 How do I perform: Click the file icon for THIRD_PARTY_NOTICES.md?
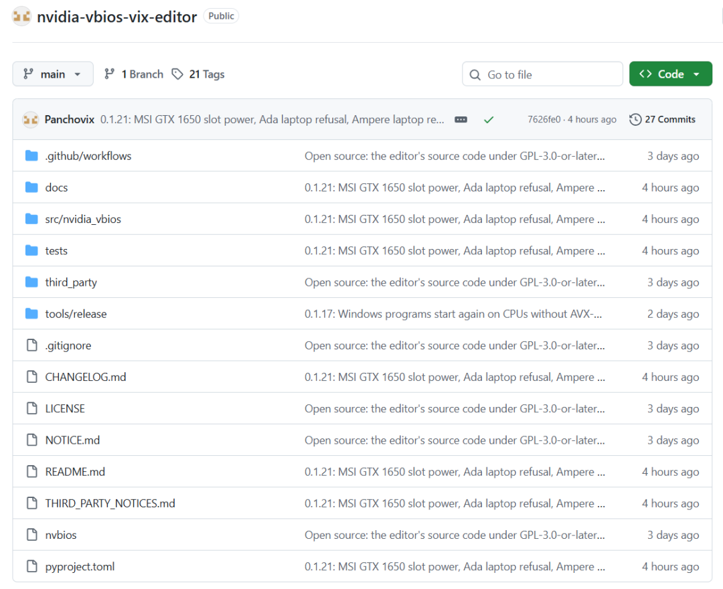(32, 503)
